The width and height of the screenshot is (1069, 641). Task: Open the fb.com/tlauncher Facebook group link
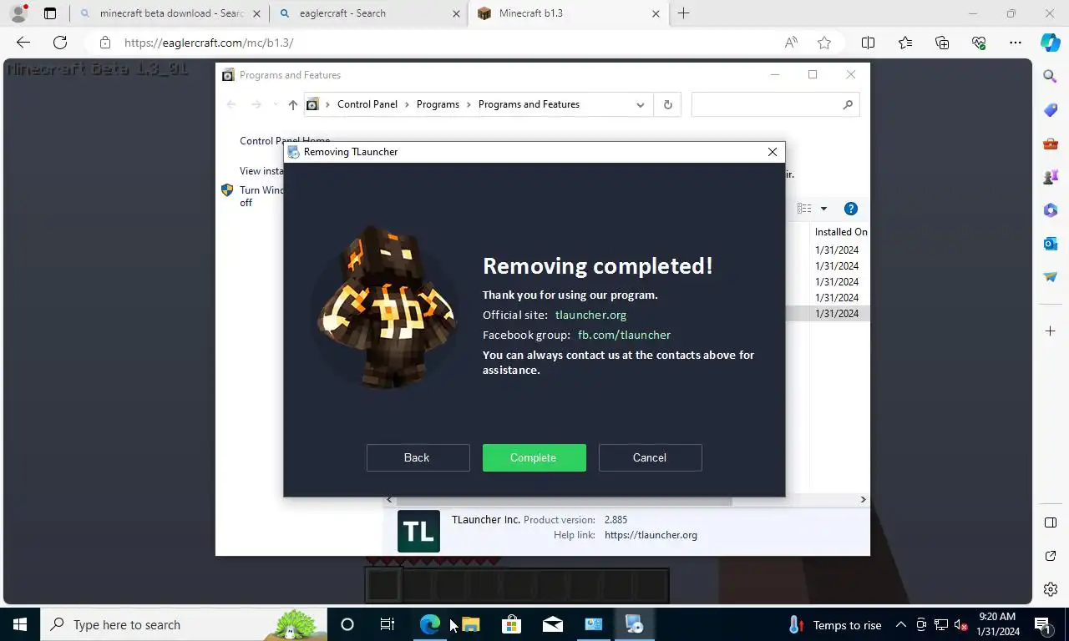(x=624, y=335)
